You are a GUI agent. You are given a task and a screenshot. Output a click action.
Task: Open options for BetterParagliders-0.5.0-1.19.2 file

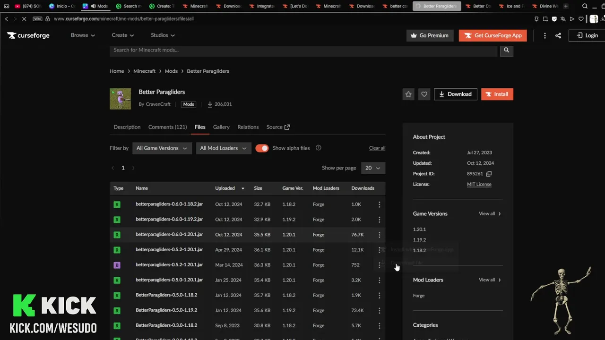point(379,310)
